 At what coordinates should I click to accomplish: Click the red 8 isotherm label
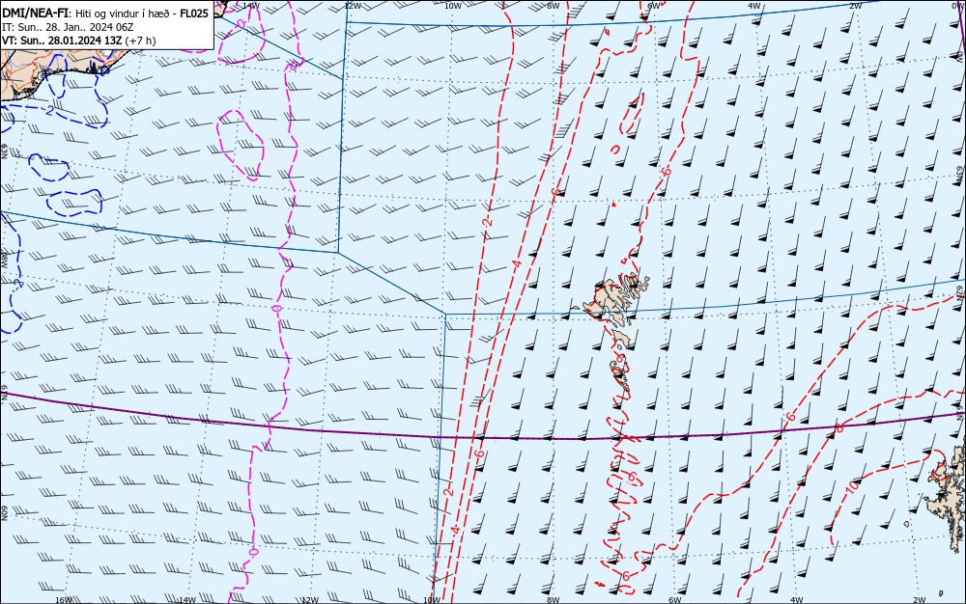click(838, 427)
